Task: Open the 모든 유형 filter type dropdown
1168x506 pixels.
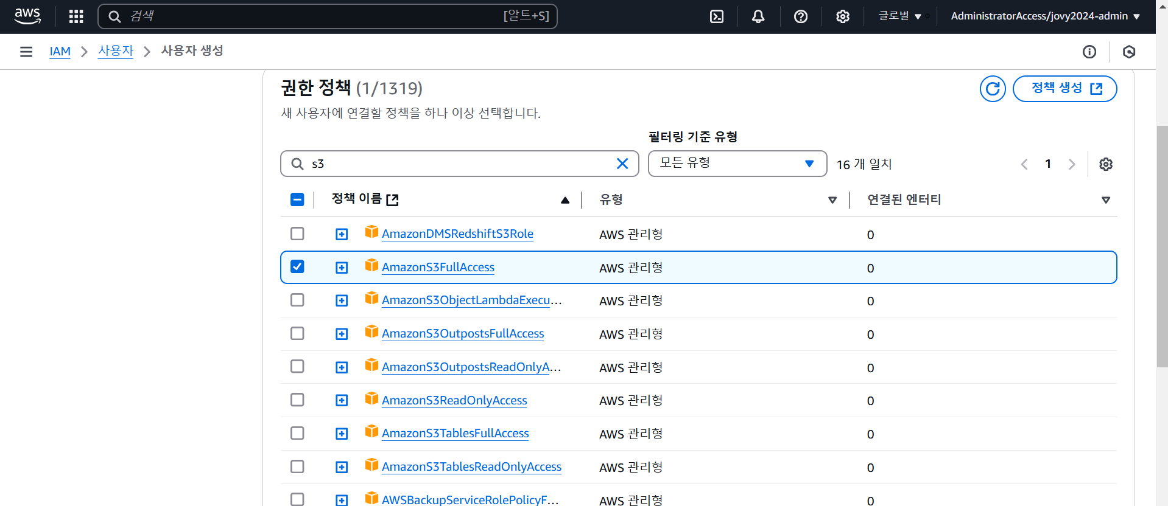Action: [x=737, y=164]
